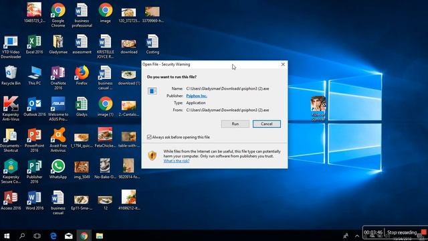Select the Costing Word document icon
Viewport: 428px width, 241px height.
click(152, 44)
